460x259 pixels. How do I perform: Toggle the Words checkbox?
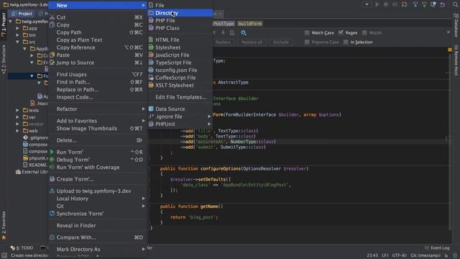pyautogui.click(x=364, y=32)
